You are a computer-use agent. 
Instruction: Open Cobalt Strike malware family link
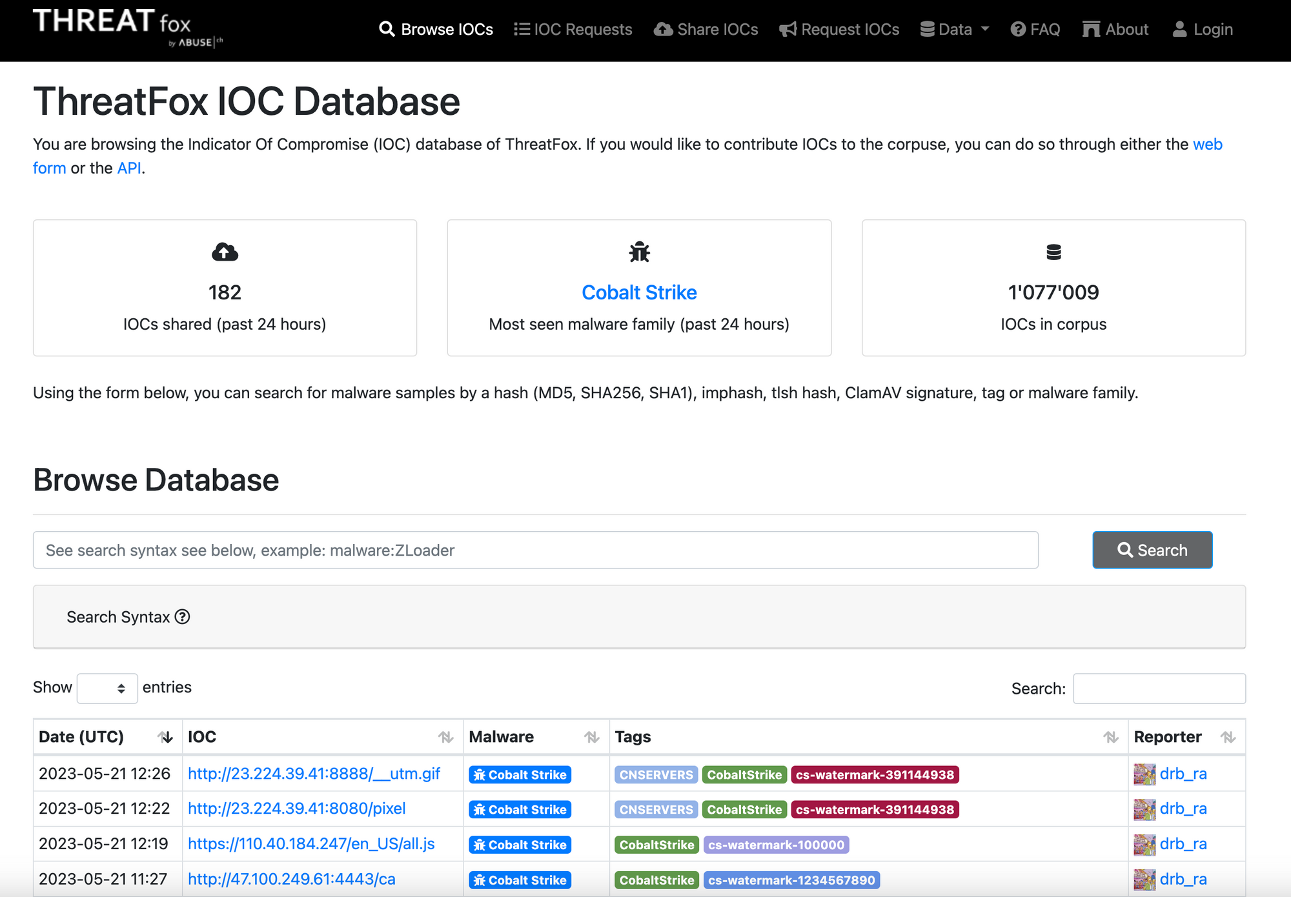[x=639, y=292]
